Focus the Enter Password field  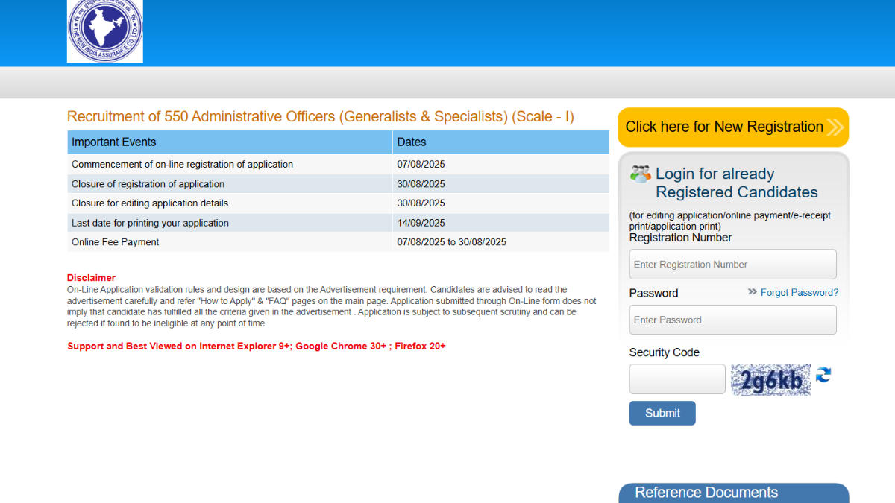pos(733,320)
